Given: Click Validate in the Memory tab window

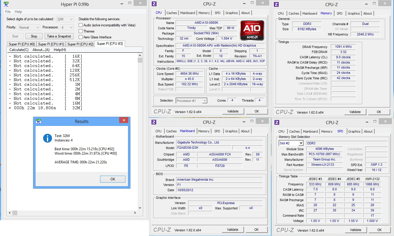Looking at the screenshot, I should (355, 112).
